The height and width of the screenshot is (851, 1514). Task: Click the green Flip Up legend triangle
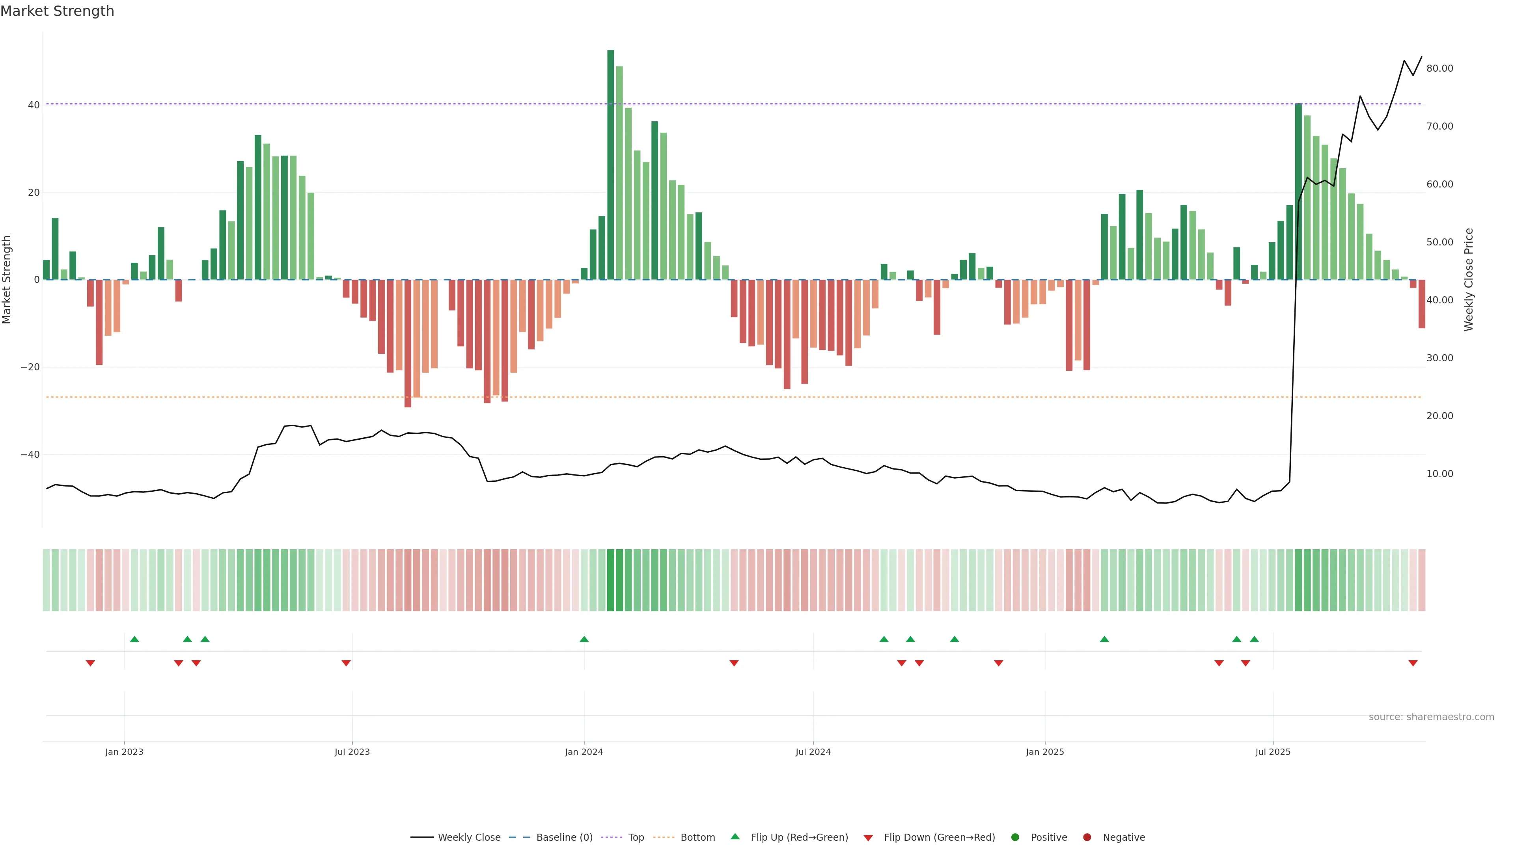[735, 837]
